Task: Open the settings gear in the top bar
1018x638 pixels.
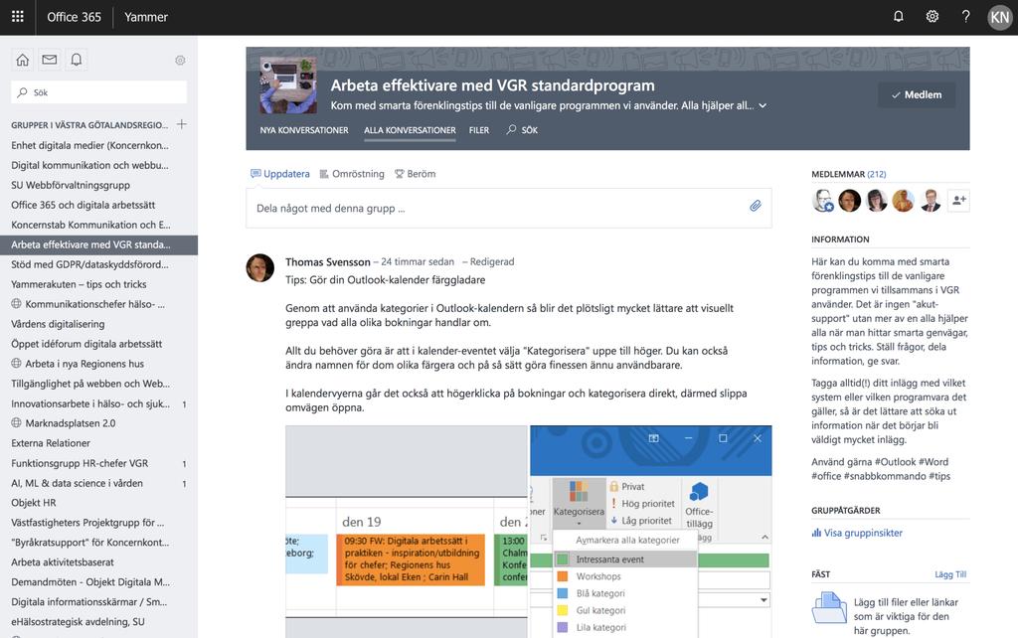Action: (933, 17)
